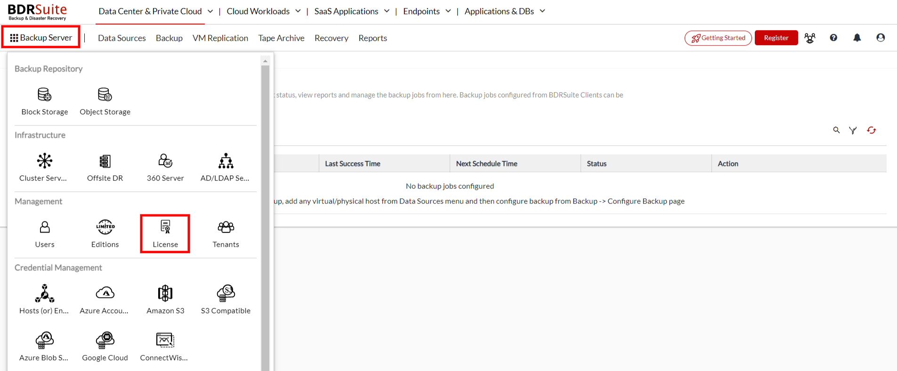Image resolution: width=897 pixels, height=371 pixels.
Task: Click 'No backup jobs configured' message
Action: click(450, 186)
